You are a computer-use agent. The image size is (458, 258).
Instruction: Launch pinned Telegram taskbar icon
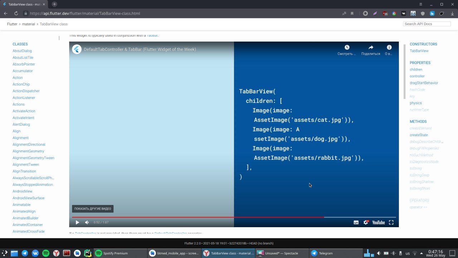[25, 253]
